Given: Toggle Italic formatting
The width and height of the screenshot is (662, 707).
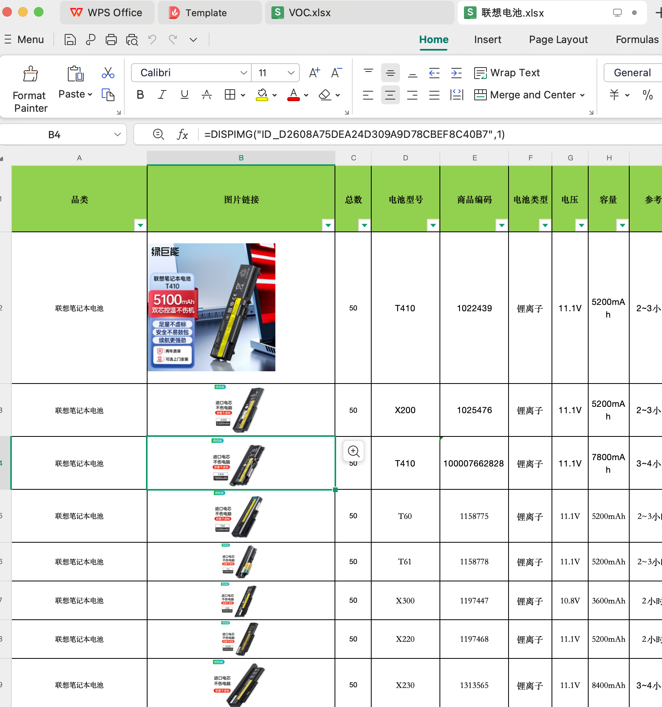Looking at the screenshot, I should click(162, 95).
